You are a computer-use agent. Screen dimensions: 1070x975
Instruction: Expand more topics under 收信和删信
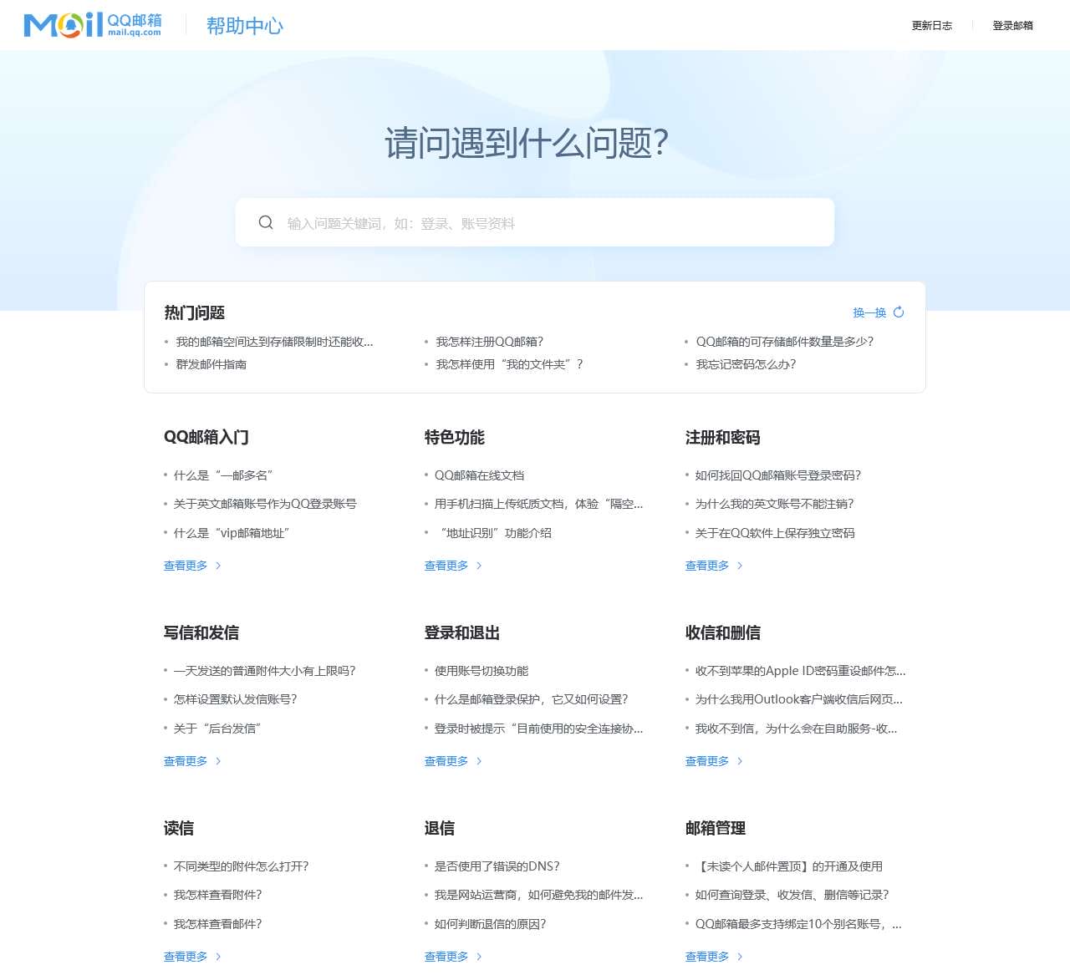708,761
